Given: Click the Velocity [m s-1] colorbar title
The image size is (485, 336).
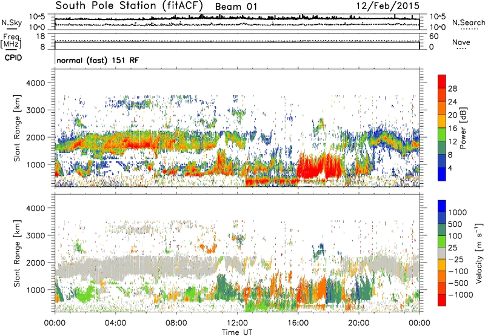Looking at the screenshot, I should pos(479,253).
